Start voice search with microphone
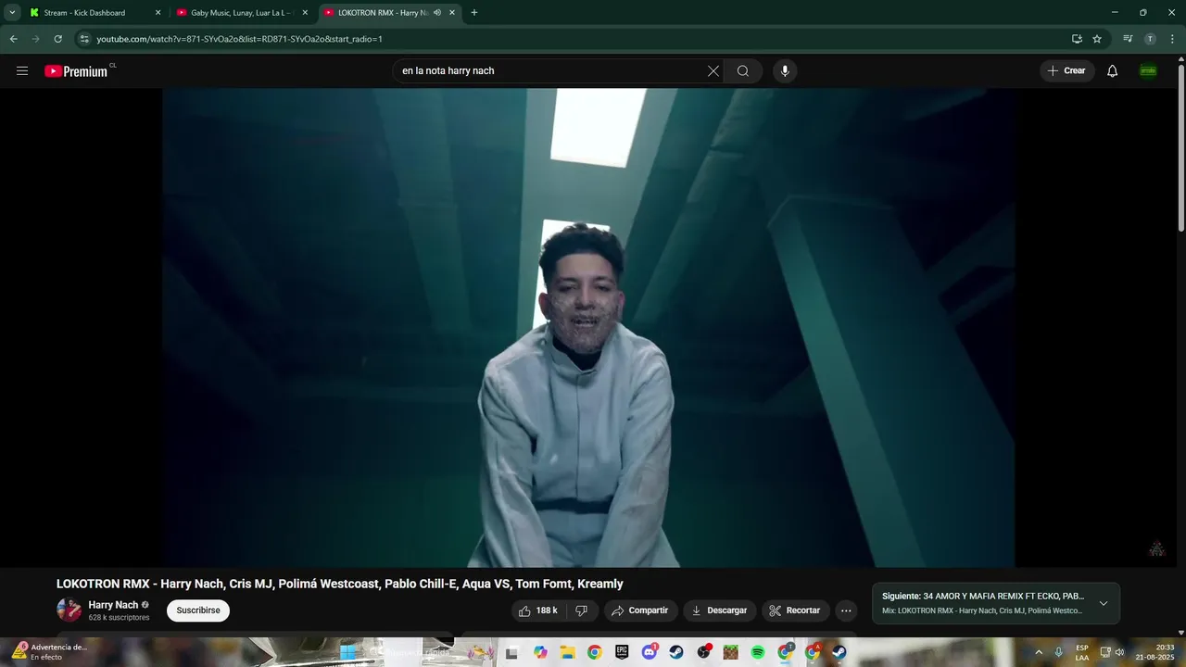1186x667 pixels. point(785,71)
